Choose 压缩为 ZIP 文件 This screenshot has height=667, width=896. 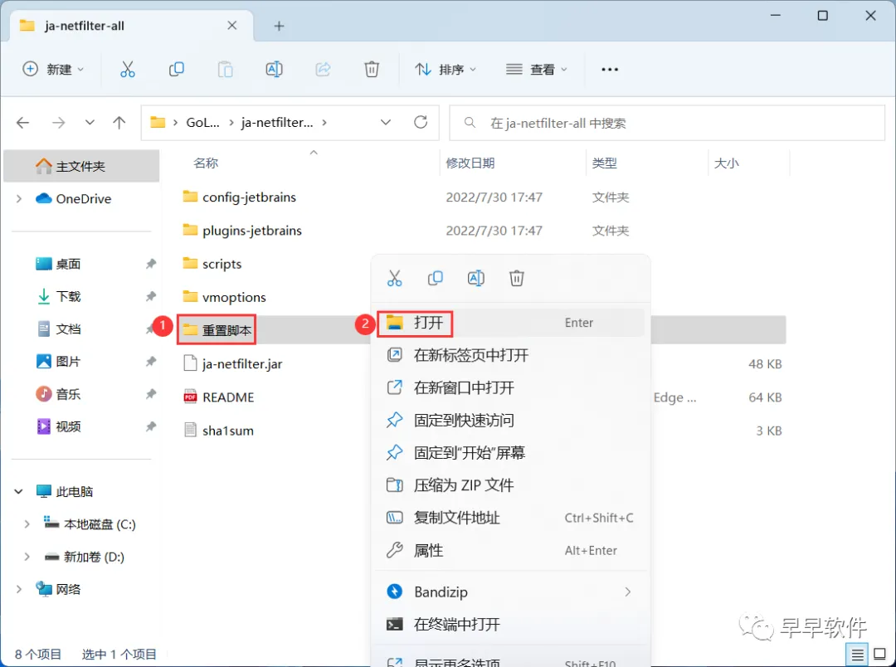(x=511, y=485)
